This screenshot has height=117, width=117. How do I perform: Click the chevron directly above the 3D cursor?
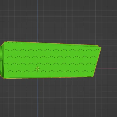(39, 64)
